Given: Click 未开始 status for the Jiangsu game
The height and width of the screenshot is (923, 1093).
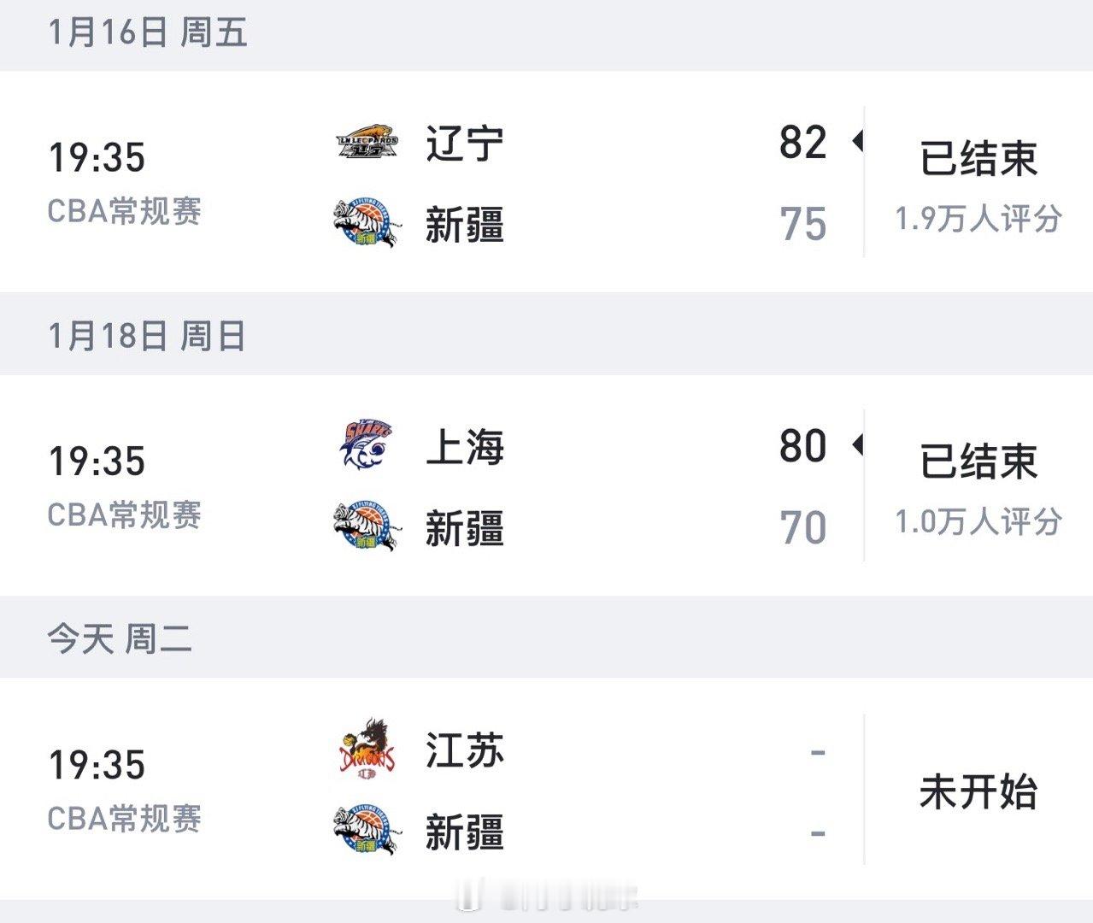Looking at the screenshot, I should pyautogui.click(x=977, y=793).
